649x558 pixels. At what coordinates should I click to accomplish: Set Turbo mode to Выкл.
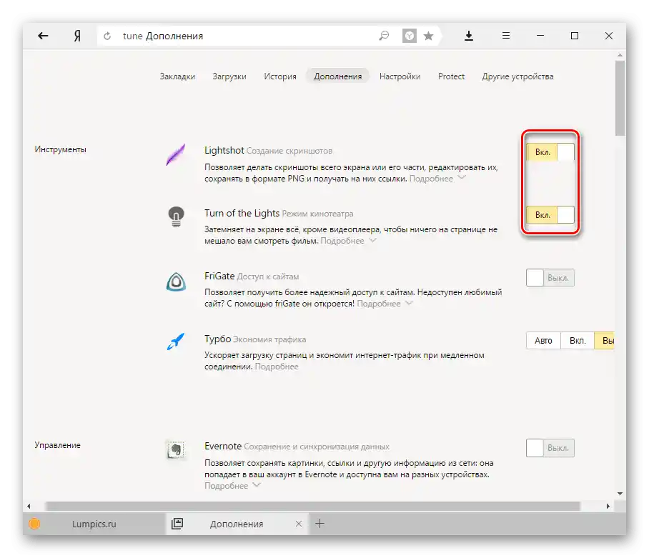(605, 340)
